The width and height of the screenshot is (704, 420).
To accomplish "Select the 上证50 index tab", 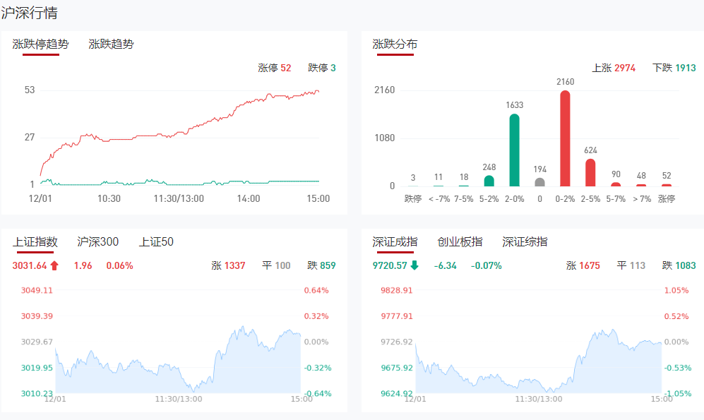I will click(x=156, y=242).
